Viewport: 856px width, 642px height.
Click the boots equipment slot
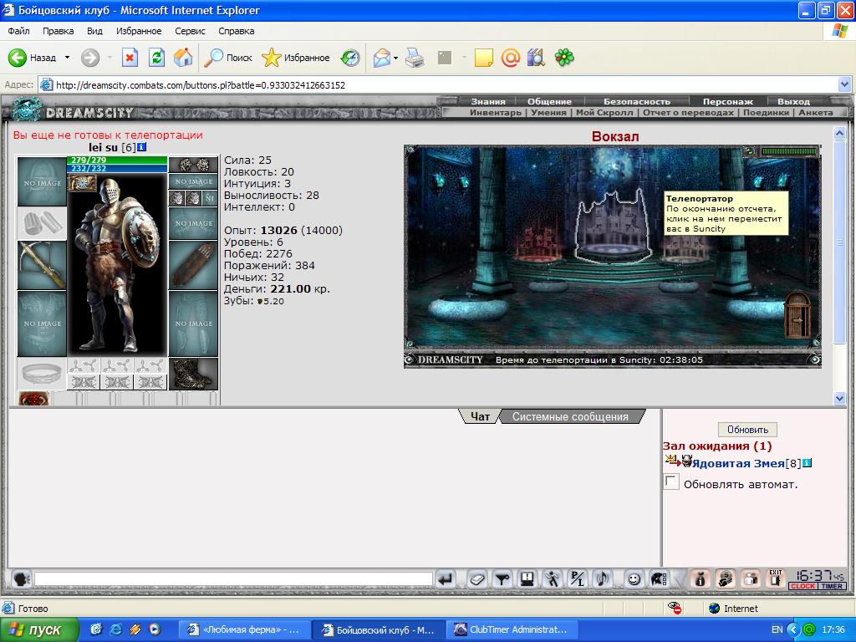click(193, 374)
